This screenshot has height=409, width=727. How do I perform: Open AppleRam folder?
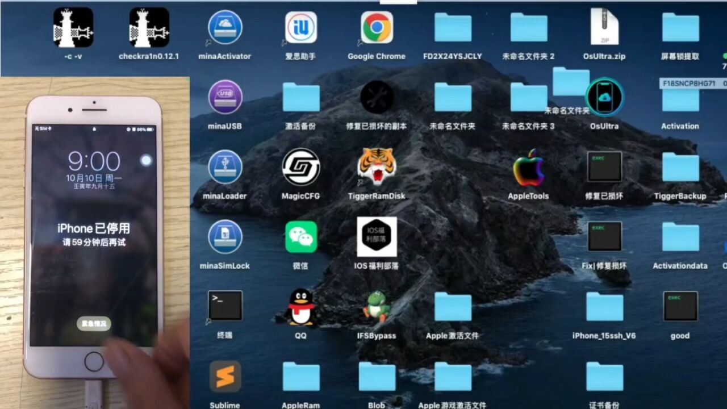(301, 377)
